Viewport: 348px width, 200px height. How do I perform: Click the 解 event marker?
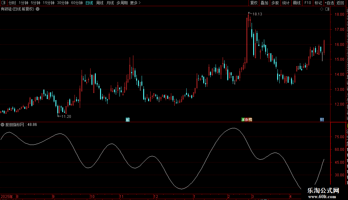127,120
